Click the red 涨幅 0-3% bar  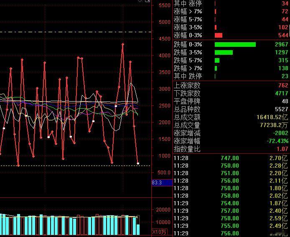point(219,35)
